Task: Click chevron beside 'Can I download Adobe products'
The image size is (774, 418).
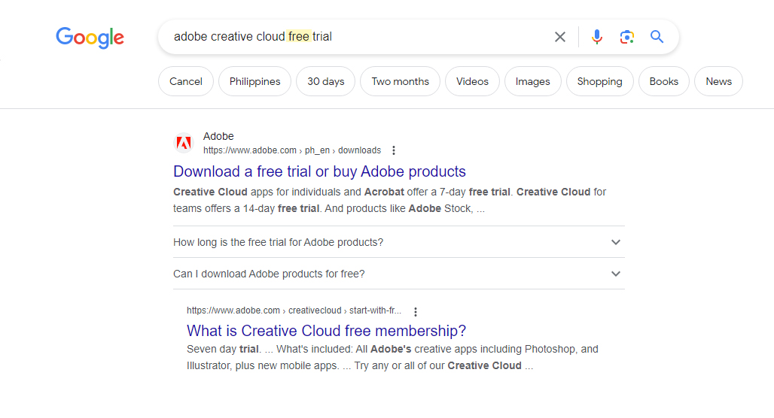Action: (x=616, y=274)
